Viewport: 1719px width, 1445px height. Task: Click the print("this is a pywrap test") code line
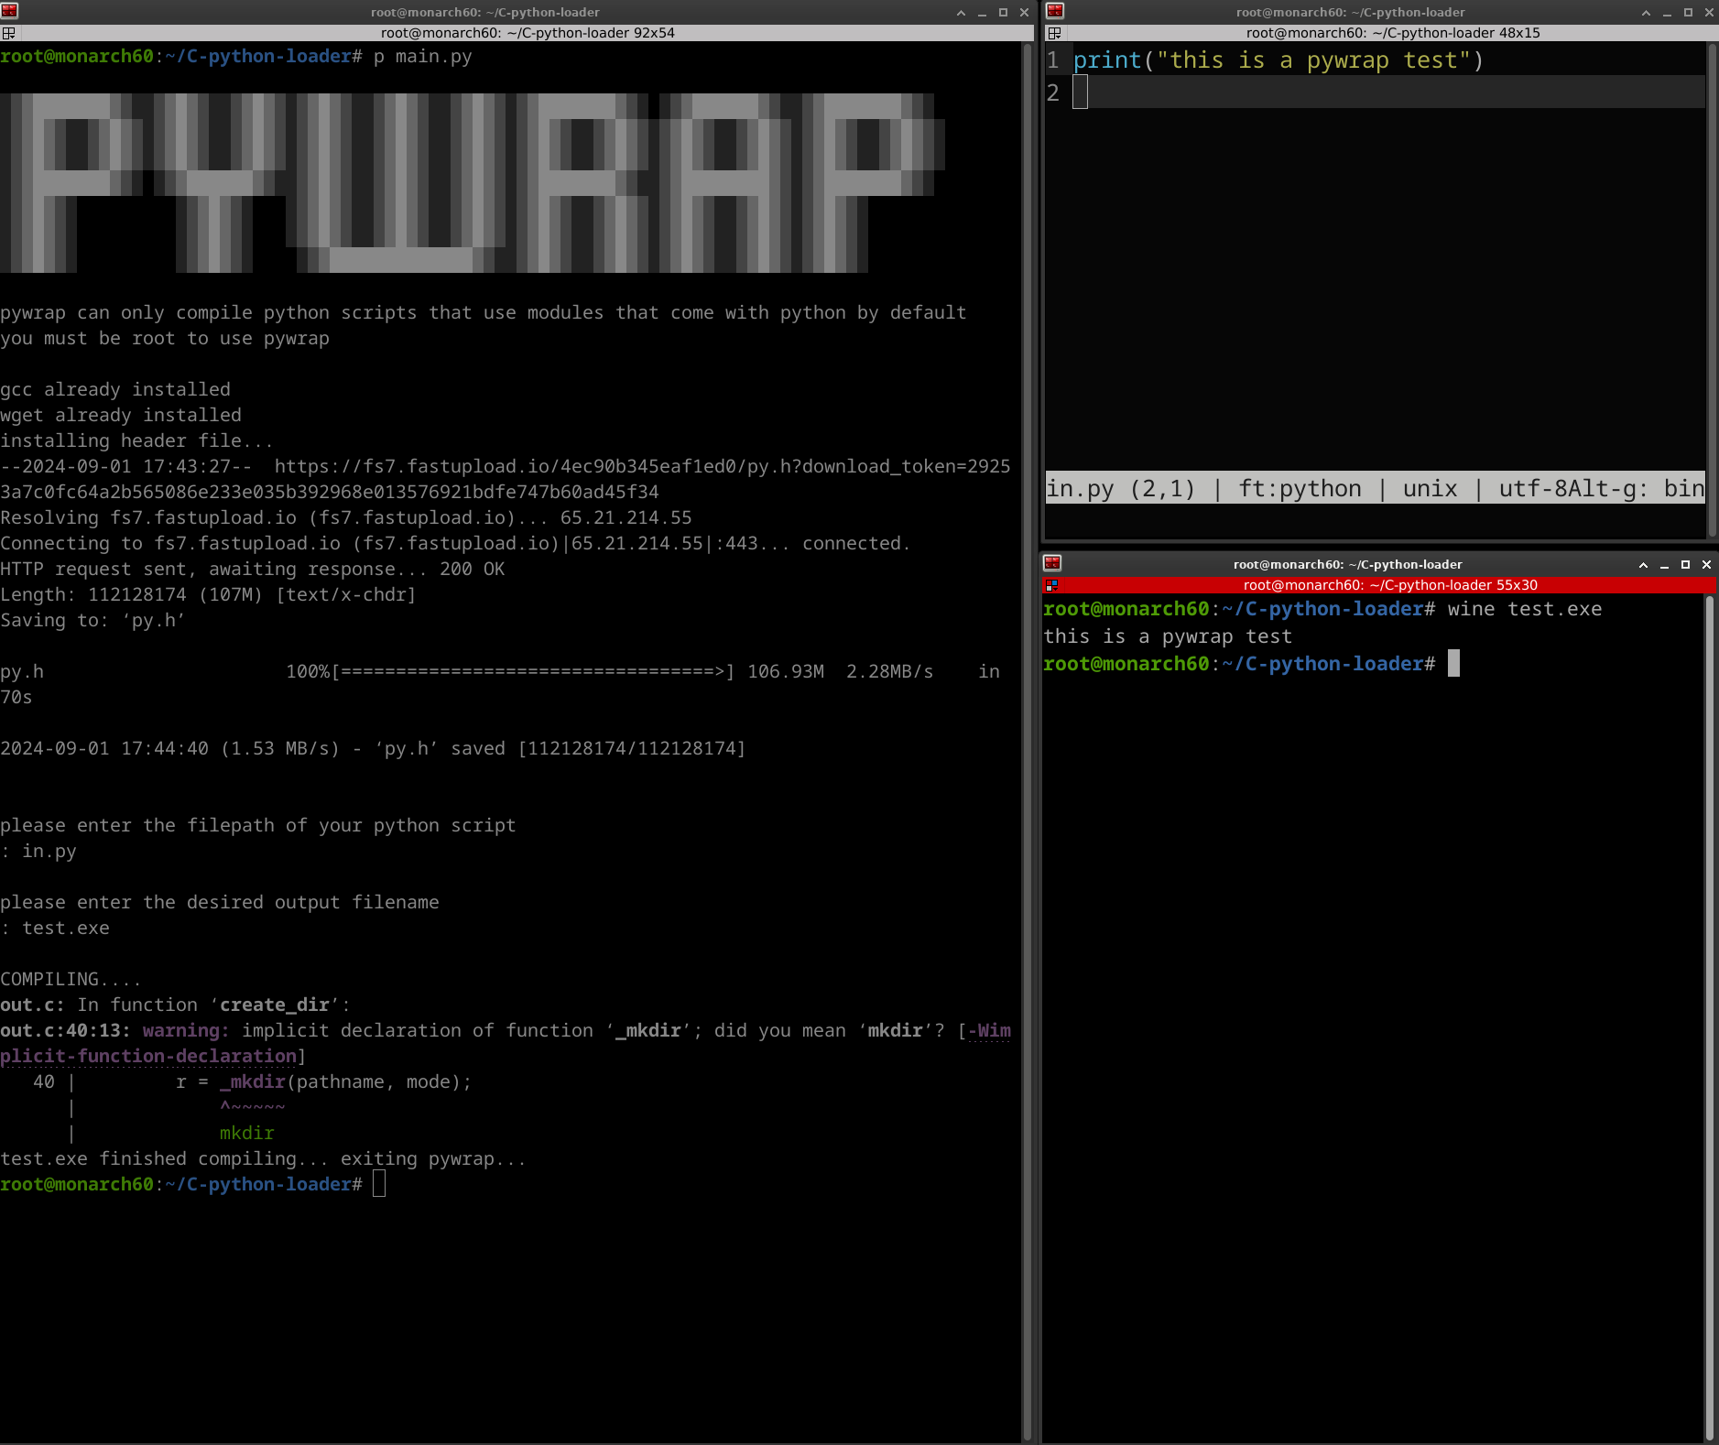point(1278,60)
